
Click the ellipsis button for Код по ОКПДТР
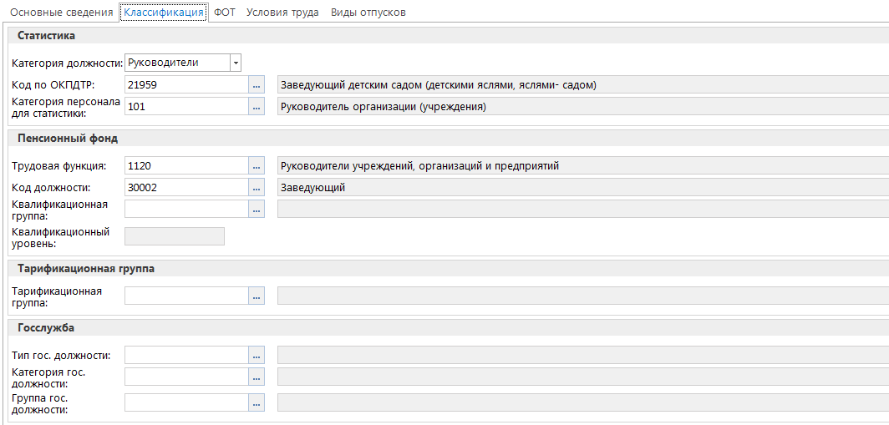(257, 85)
